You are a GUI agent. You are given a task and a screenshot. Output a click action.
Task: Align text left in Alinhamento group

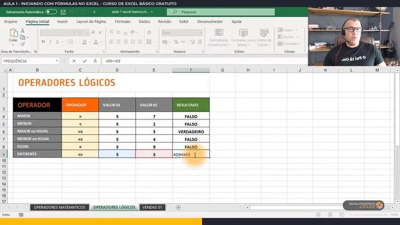(x=111, y=42)
